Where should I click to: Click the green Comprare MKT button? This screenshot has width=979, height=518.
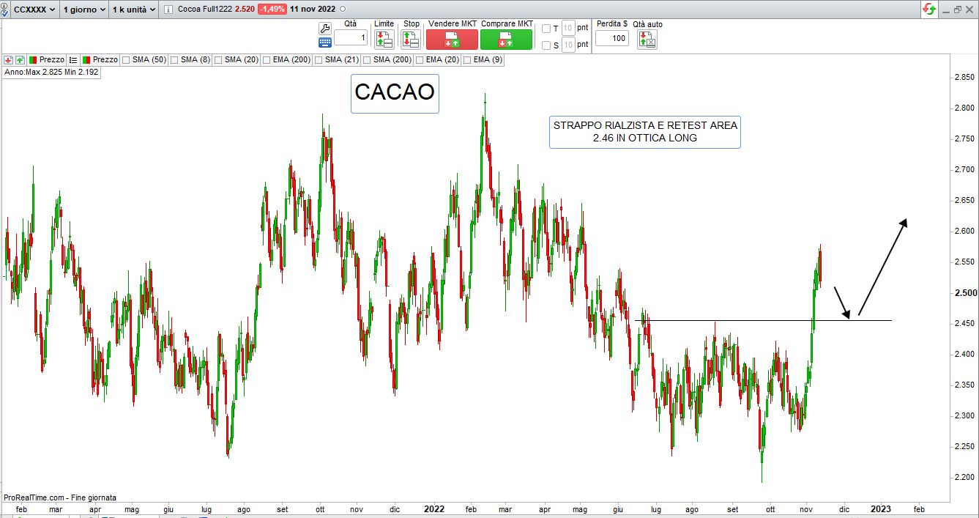[506, 40]
